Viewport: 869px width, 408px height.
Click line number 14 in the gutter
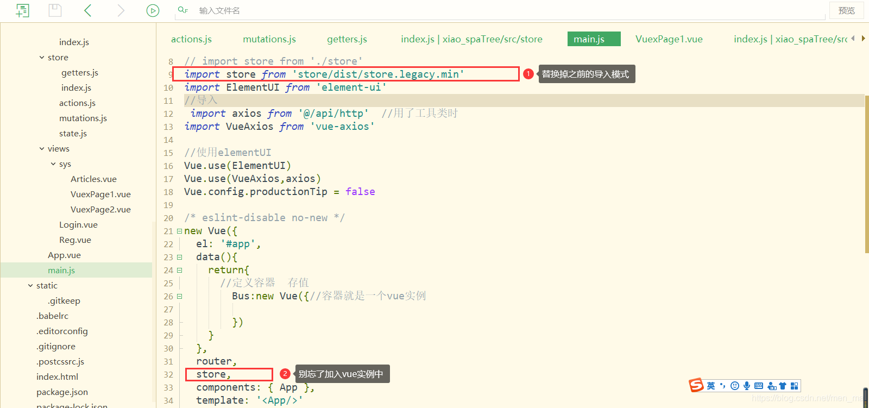pos(168,140)
